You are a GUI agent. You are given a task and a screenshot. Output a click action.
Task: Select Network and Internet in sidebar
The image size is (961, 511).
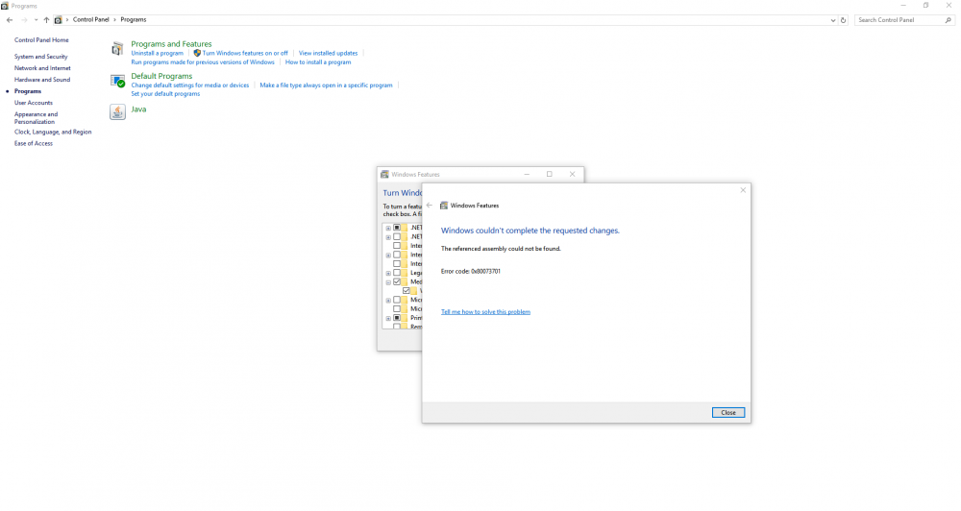point(42,68)
